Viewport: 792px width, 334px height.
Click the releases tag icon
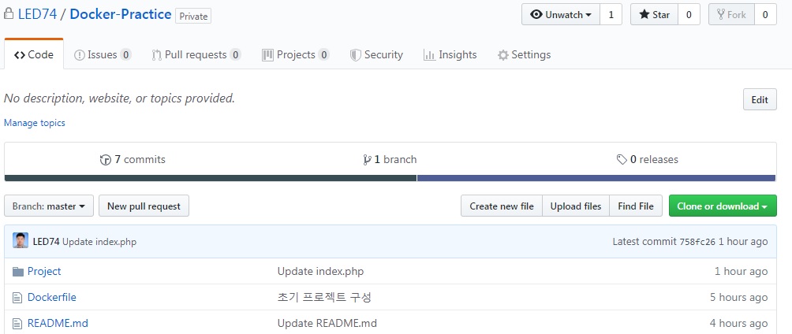pyautogui.click(x=622, y=160)
